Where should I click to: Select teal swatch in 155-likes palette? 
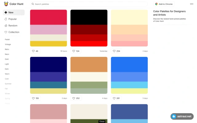click(49, 85)
